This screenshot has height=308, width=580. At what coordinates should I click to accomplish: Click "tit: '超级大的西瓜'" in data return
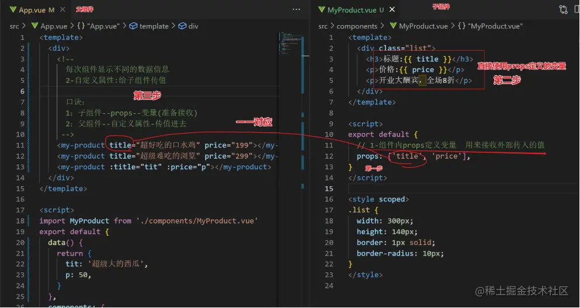106,264
